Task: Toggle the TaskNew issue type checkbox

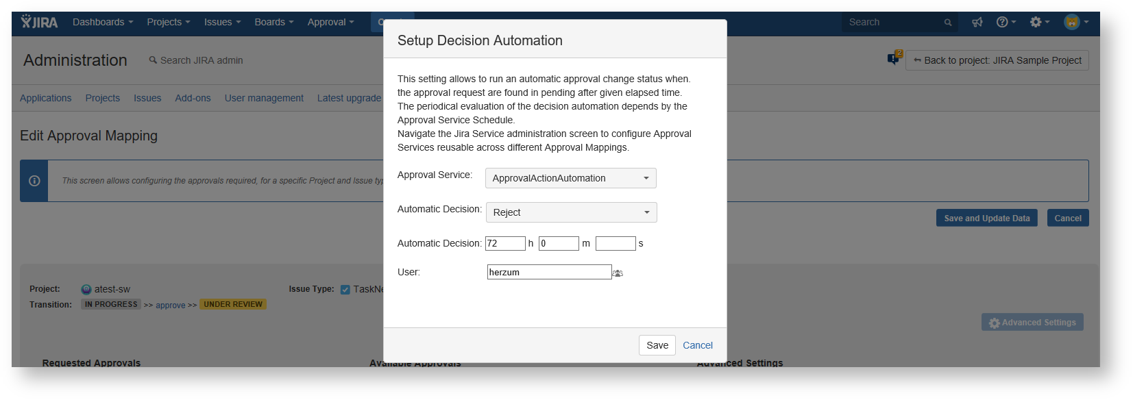Action: click(345, 289)
